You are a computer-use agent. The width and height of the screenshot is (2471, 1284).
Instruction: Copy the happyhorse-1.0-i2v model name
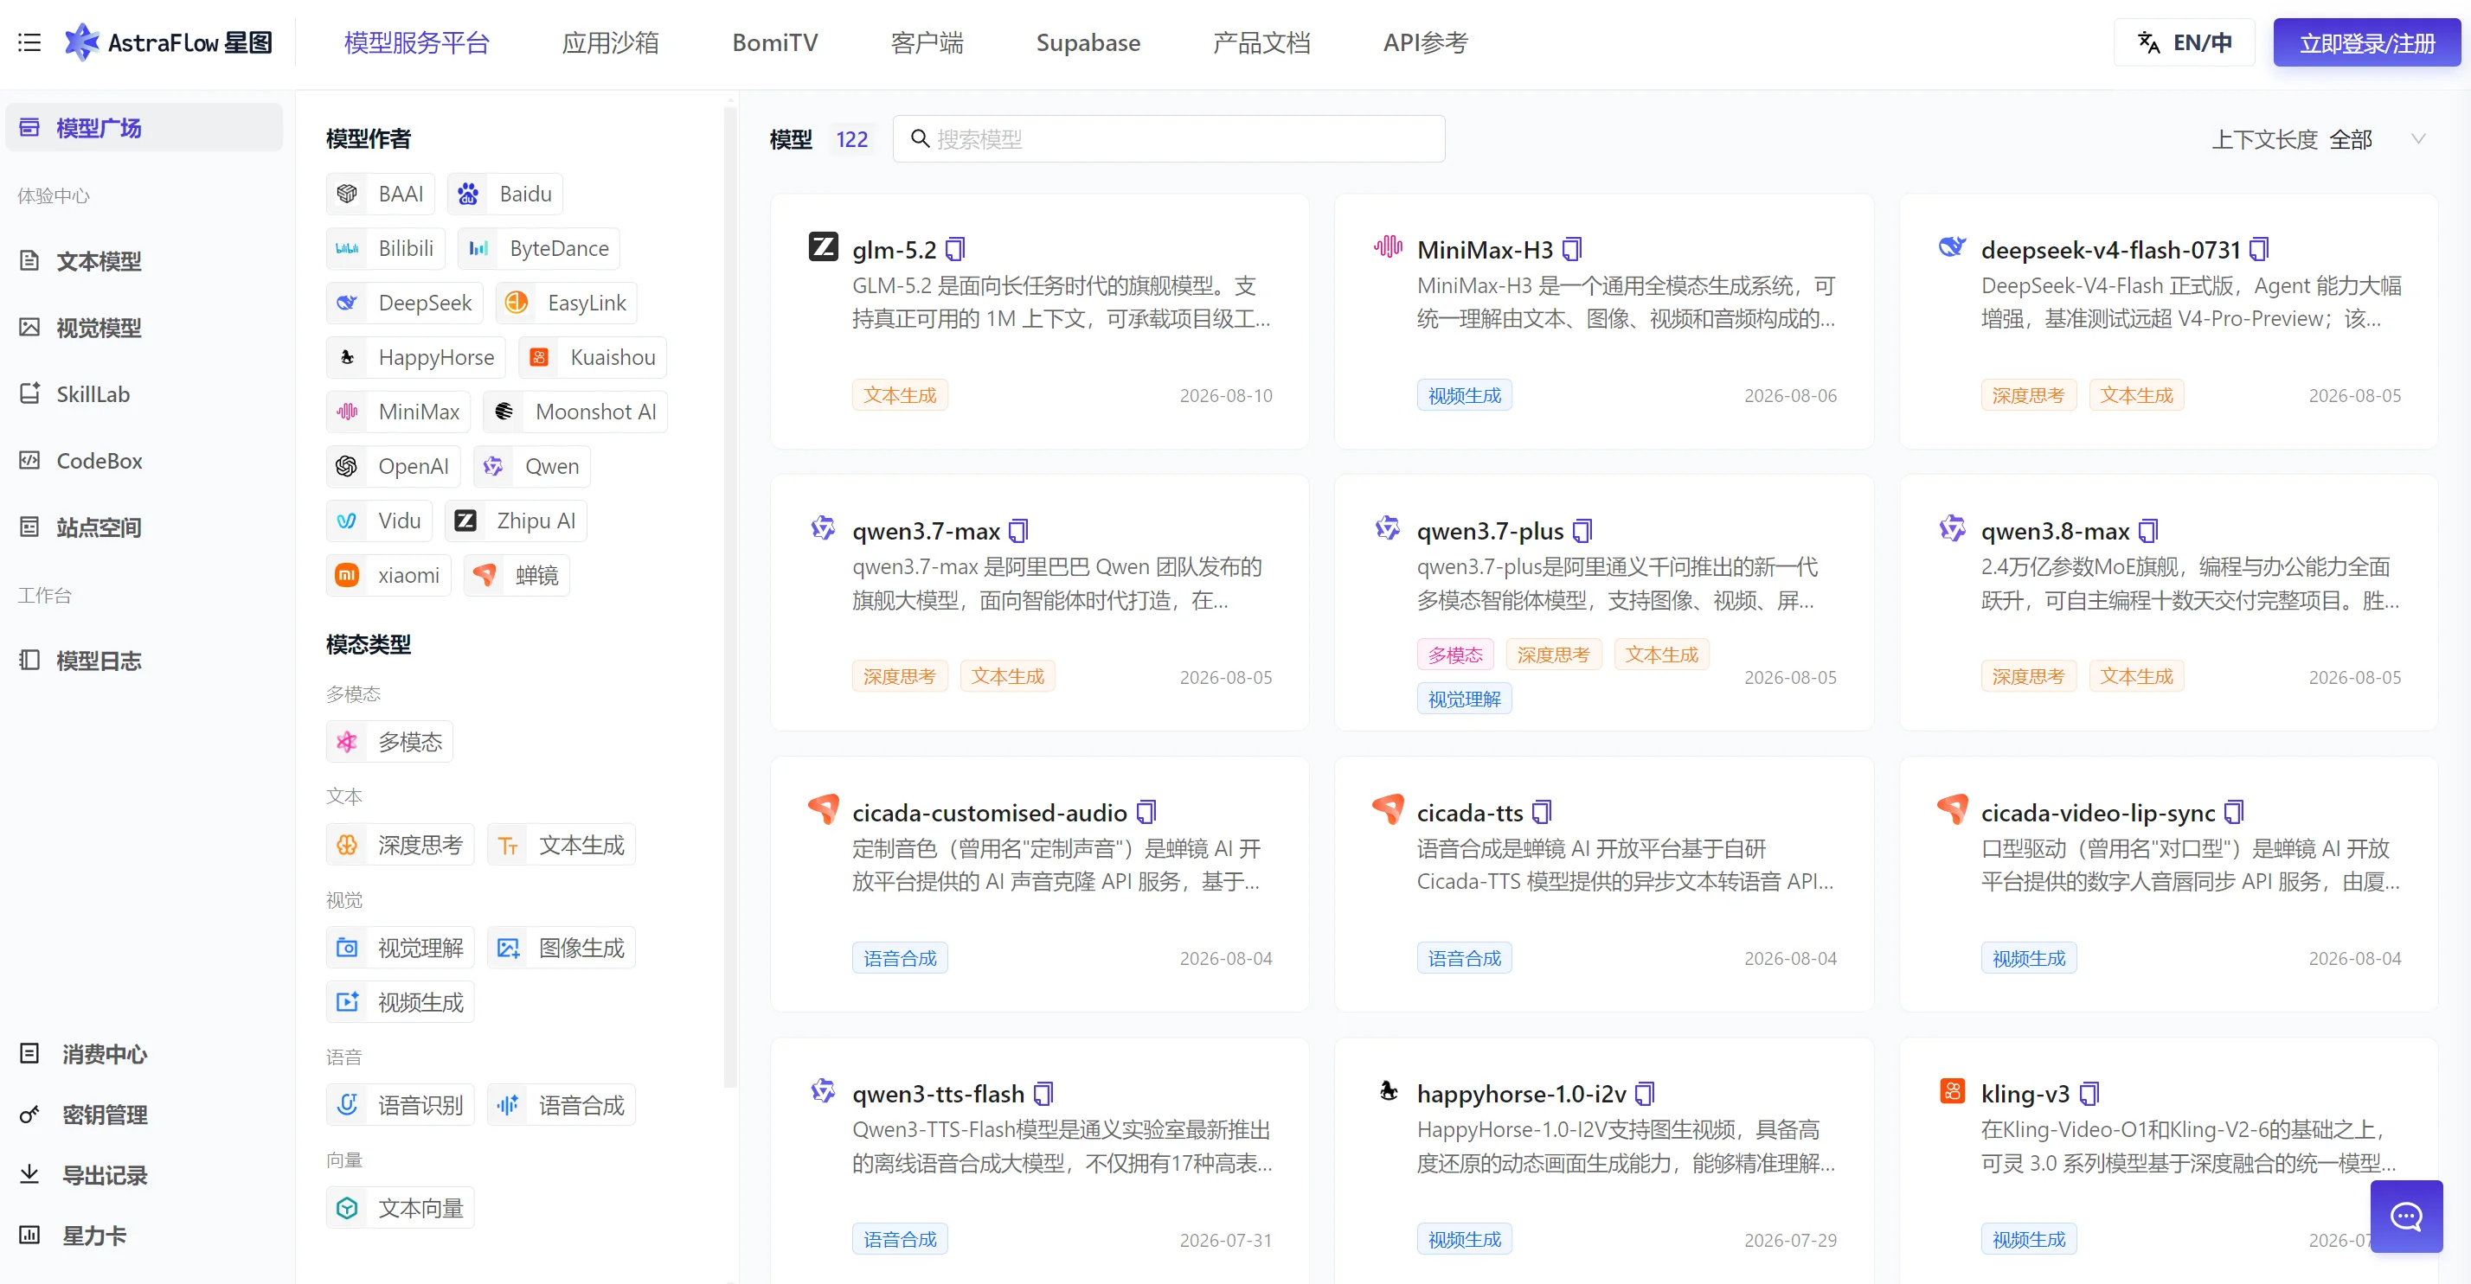coord(1645,1093)
